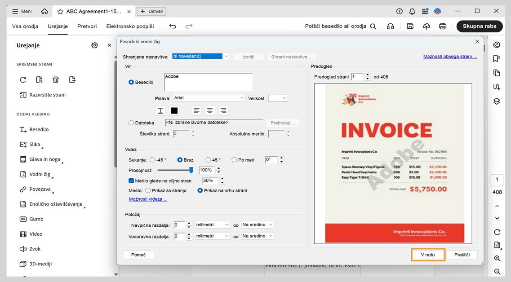The width and height of the screenshot is (511, 282).
Task: Click the delete pages trash icon
Action: (55, 79)
